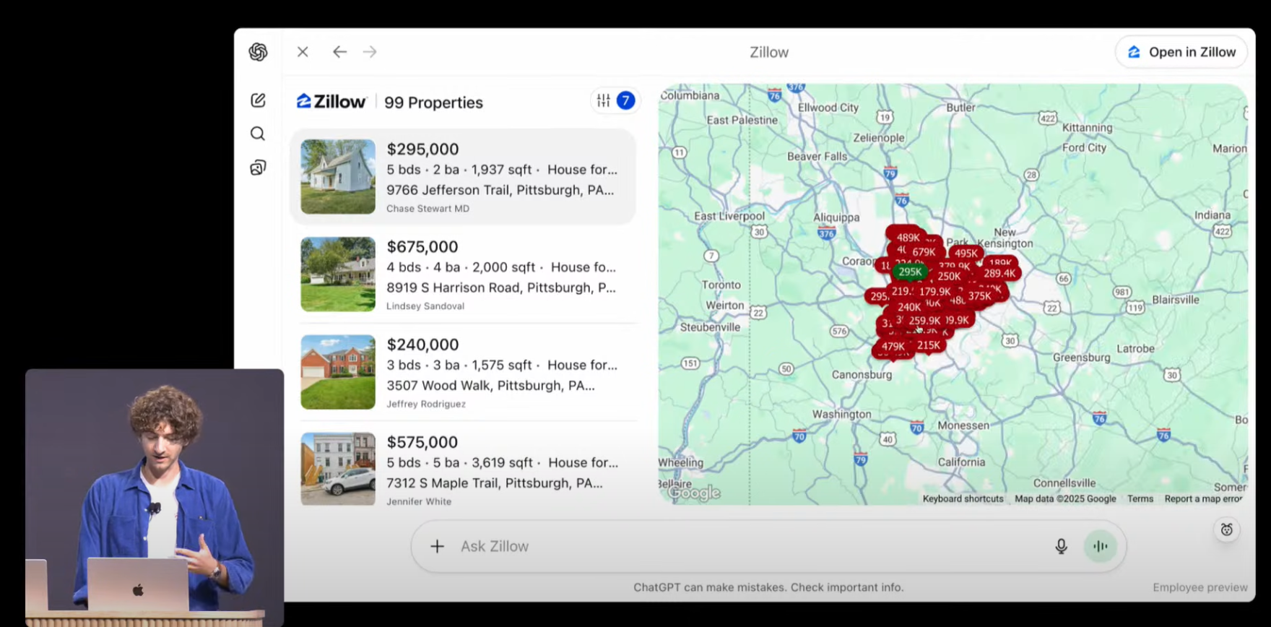The width and height of the screenshot is (1271, 627).
Task: Click the plus attach button in composer
Action: tap(437, 546)
